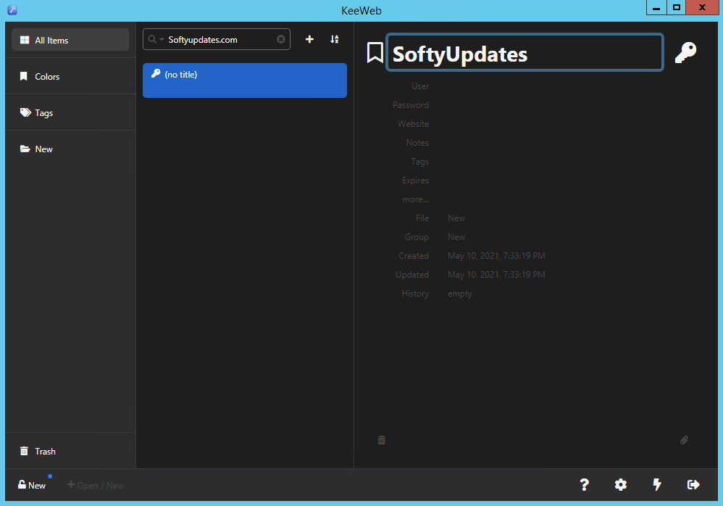
Task: Click the Created date value
Action: [x=496, y=256]
